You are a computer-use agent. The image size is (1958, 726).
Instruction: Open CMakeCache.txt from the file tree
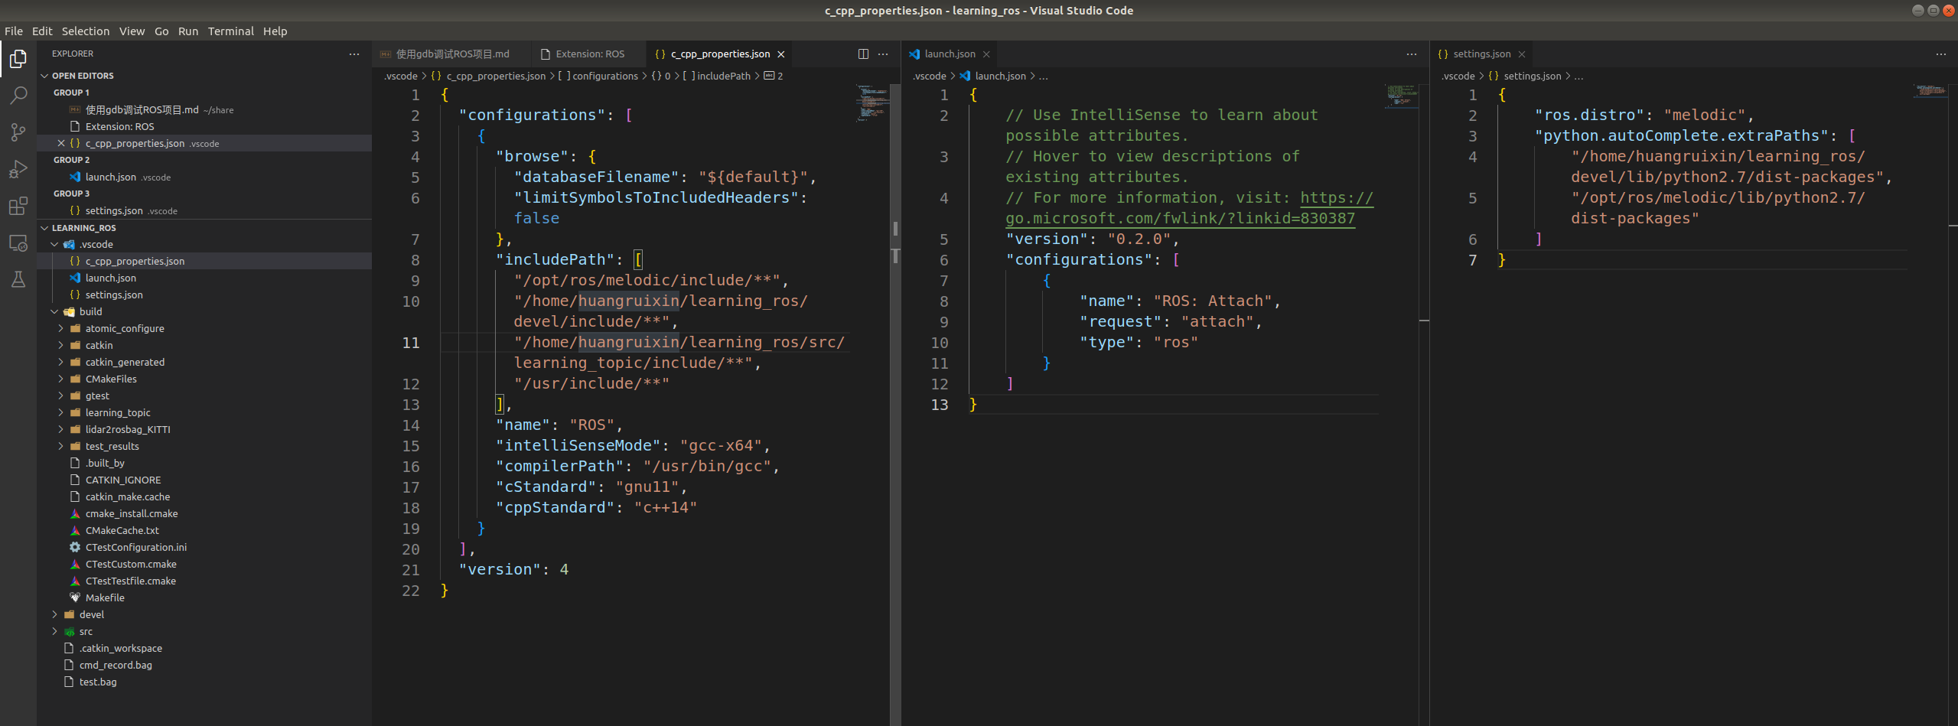click(122, 530)
